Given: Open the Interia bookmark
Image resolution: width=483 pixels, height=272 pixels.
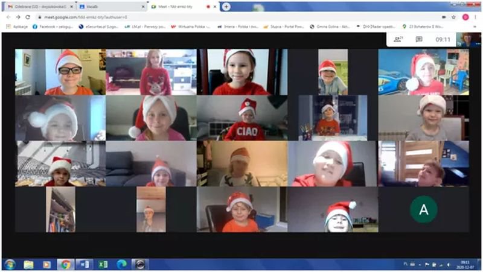Looking at the screenshot, I should (x=237, y=27).
